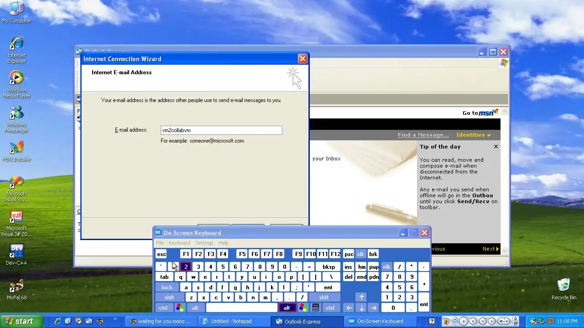Select the Internet Explorer desktop shortcut
The image size is (584, 328).
pos(16,50)
